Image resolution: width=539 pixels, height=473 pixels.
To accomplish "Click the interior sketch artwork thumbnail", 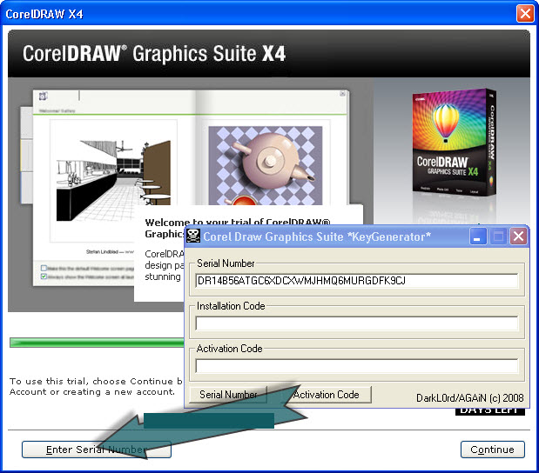I will pyautogui.click(x=113, y=181).
